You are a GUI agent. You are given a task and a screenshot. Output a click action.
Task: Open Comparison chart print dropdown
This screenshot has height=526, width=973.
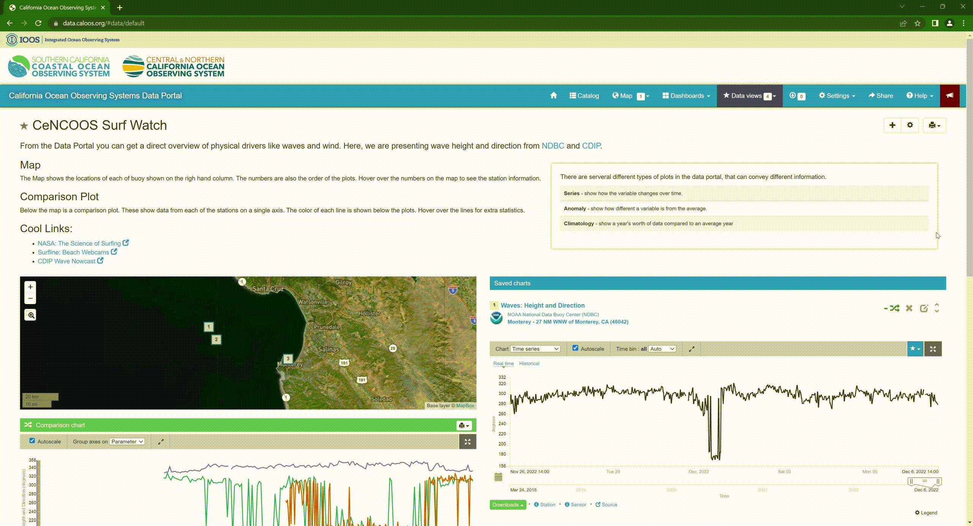click(x=464, y=425)
